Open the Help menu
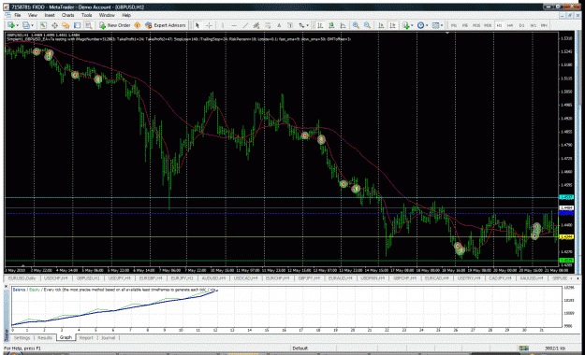The image size is (585, 355). point(126,15)
